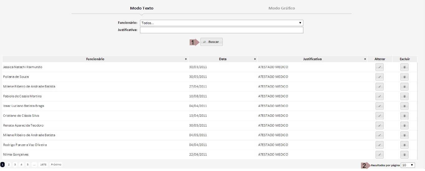Delete the Izaac Luciano Batista Braga record

point(404,106)
